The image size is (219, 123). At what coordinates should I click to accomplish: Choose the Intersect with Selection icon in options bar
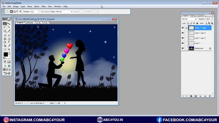[21, 12]
